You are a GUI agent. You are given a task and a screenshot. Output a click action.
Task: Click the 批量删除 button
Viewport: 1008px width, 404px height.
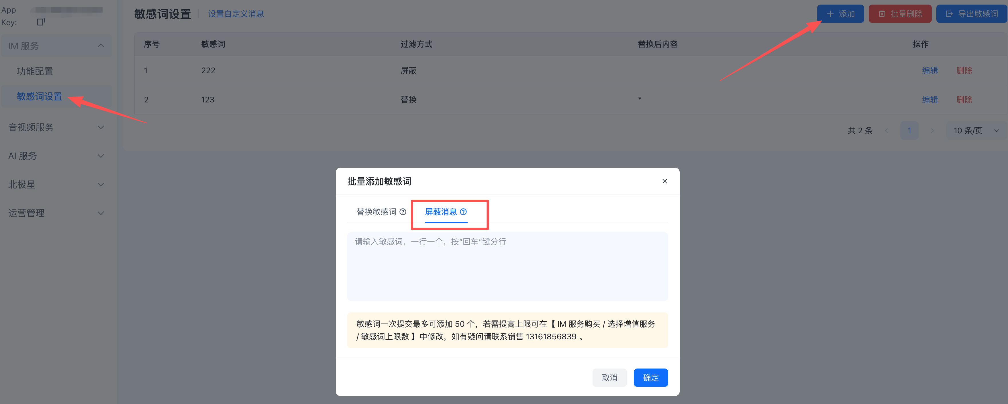(900, 14)
